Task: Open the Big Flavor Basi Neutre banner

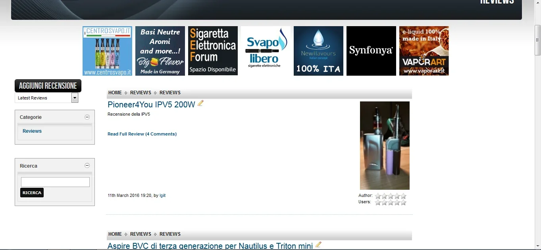Action: (160, 51)
